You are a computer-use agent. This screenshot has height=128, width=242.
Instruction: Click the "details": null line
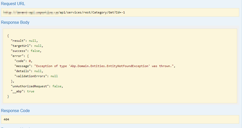click(29, 71)
